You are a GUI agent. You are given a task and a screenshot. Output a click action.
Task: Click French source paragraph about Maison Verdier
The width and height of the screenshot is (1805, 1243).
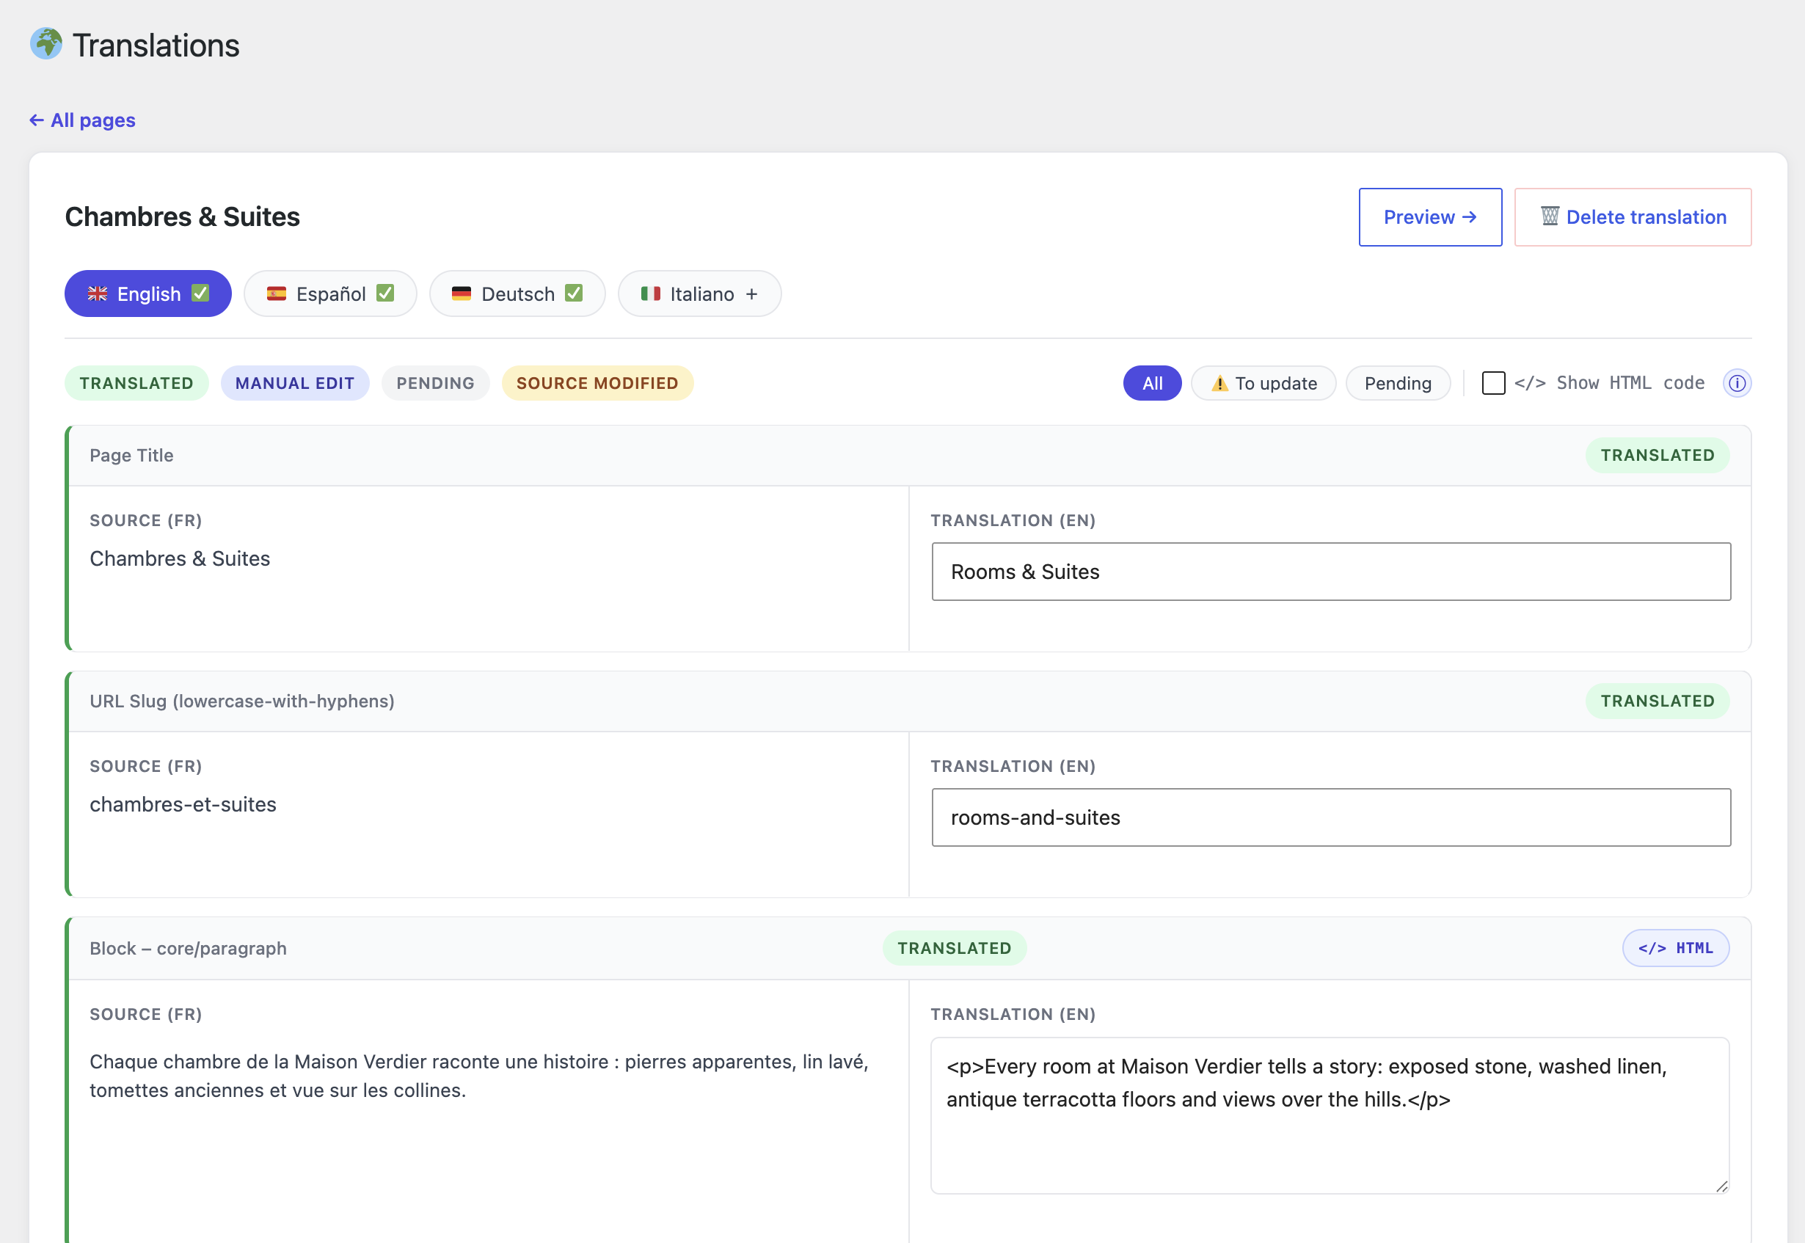tap(479, 1076)
